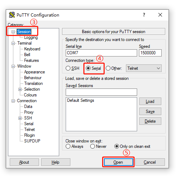Open the Rlogin category
The height and width of the screenshot is (177, 179).
(x=30, y=135)
